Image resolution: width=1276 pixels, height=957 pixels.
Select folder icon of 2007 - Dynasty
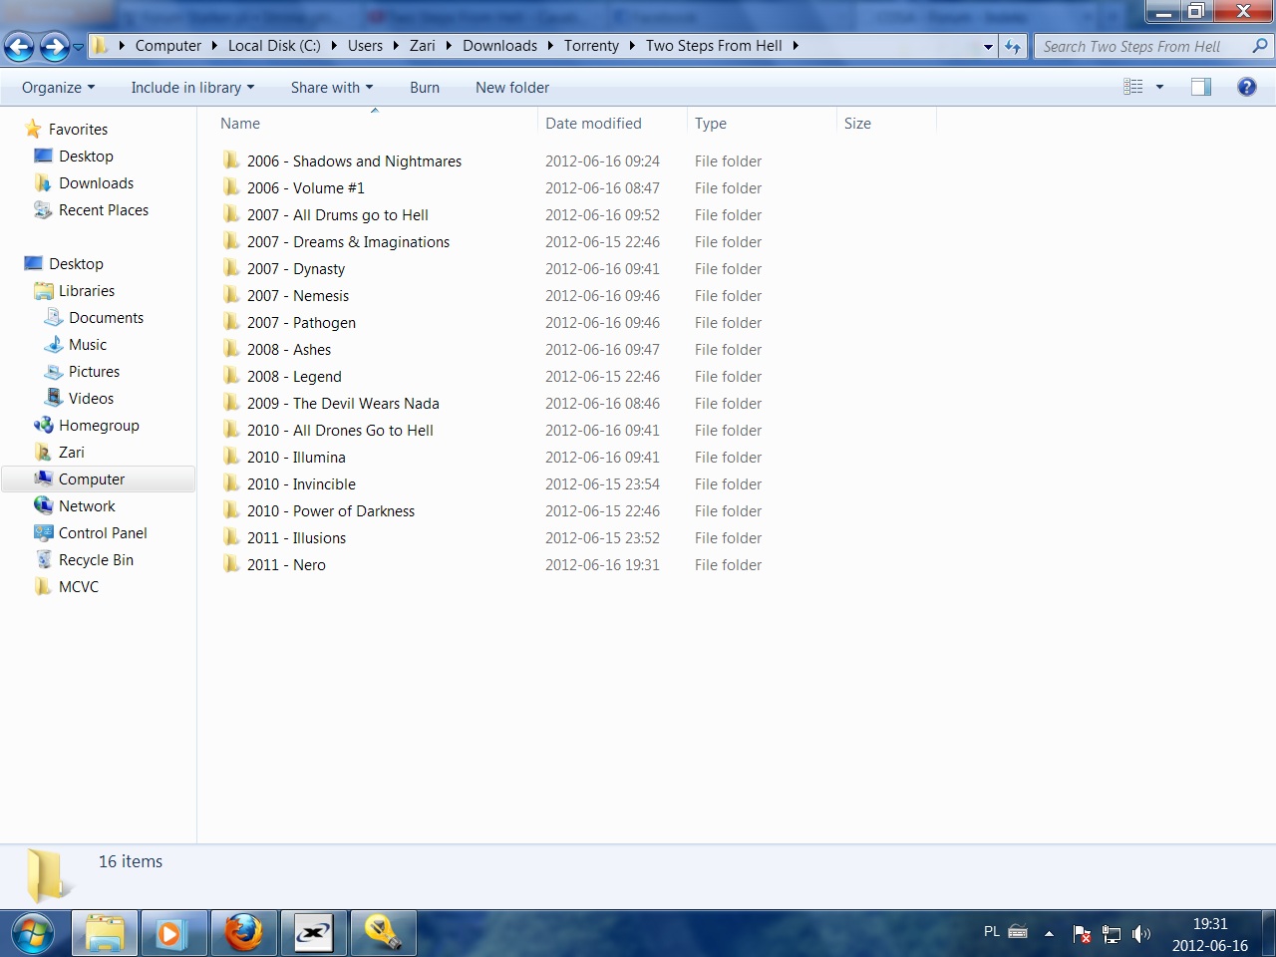tap(231, 268)
